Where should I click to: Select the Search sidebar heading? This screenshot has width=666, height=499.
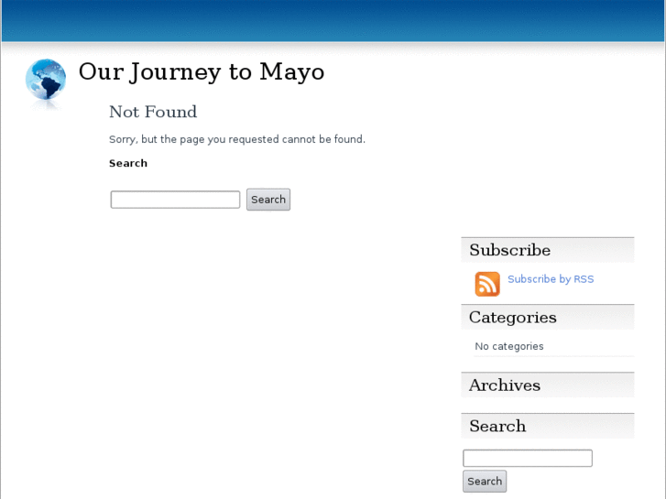497,426
